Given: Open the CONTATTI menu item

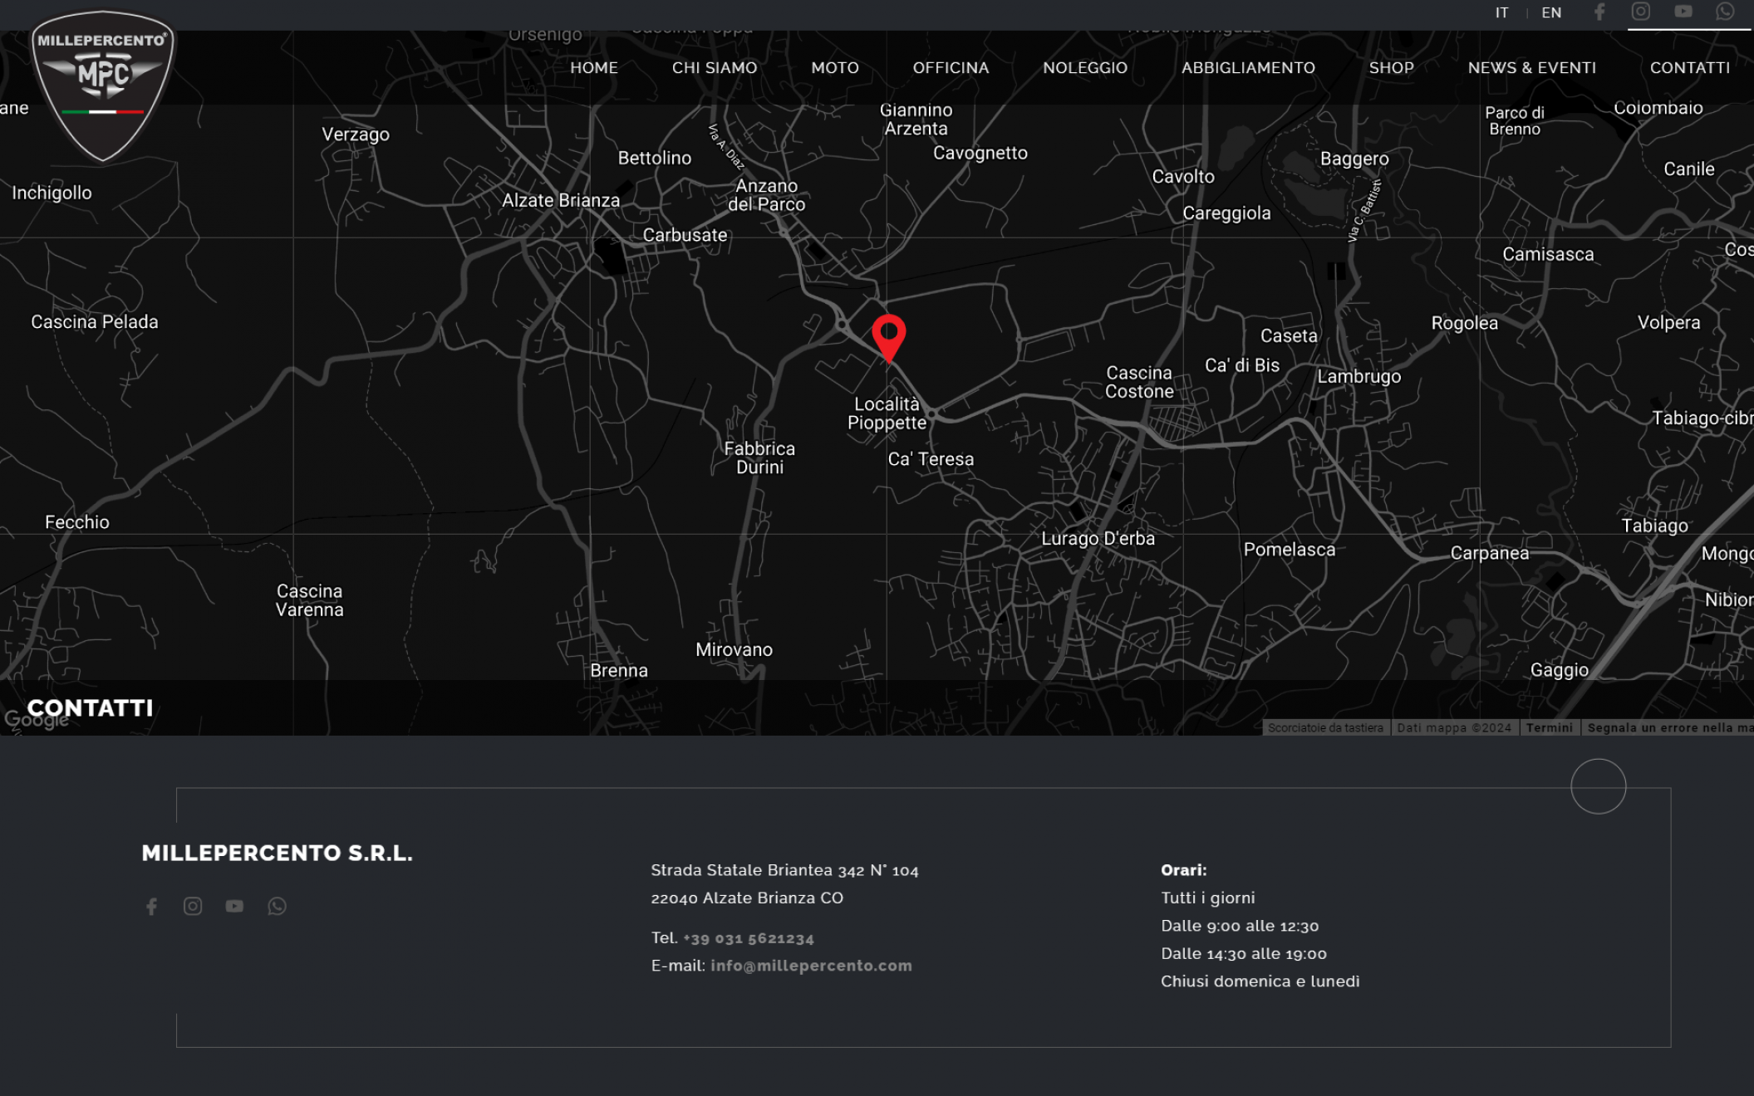Looking at the screenshot, I should [x=1689, y=68].
